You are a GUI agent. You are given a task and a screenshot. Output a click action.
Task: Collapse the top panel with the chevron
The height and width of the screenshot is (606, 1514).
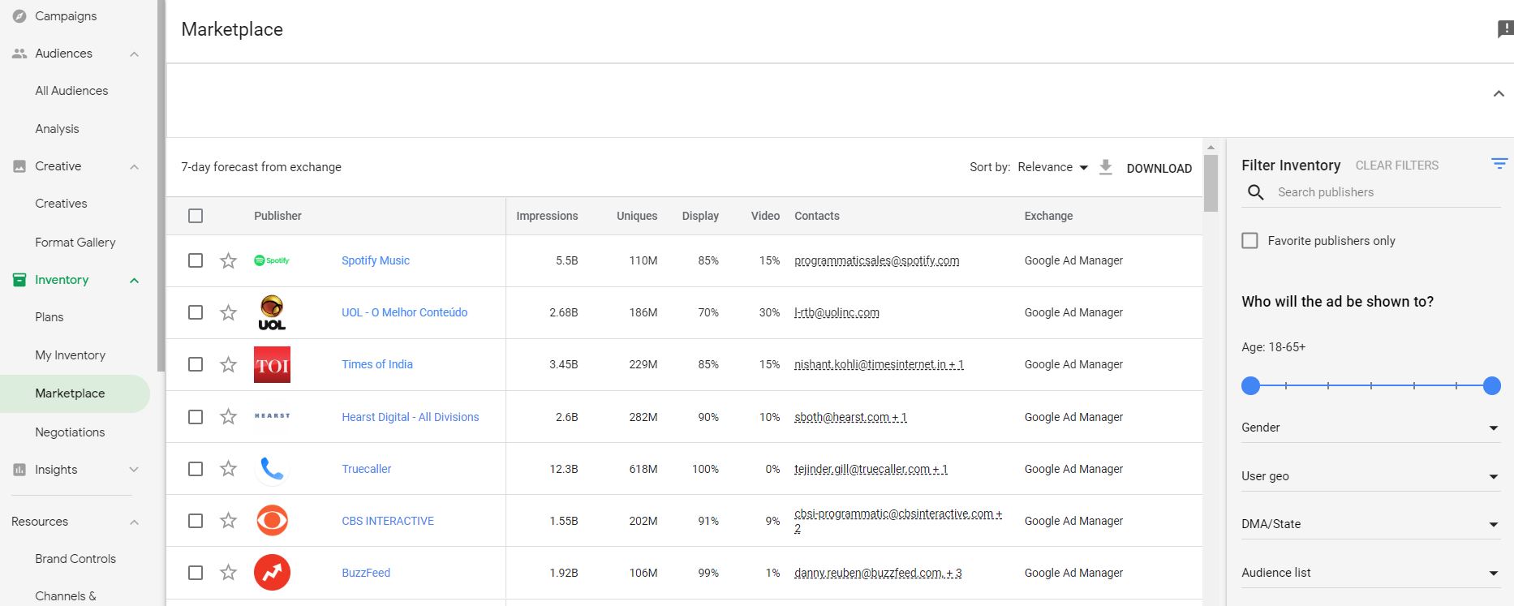1499,94
